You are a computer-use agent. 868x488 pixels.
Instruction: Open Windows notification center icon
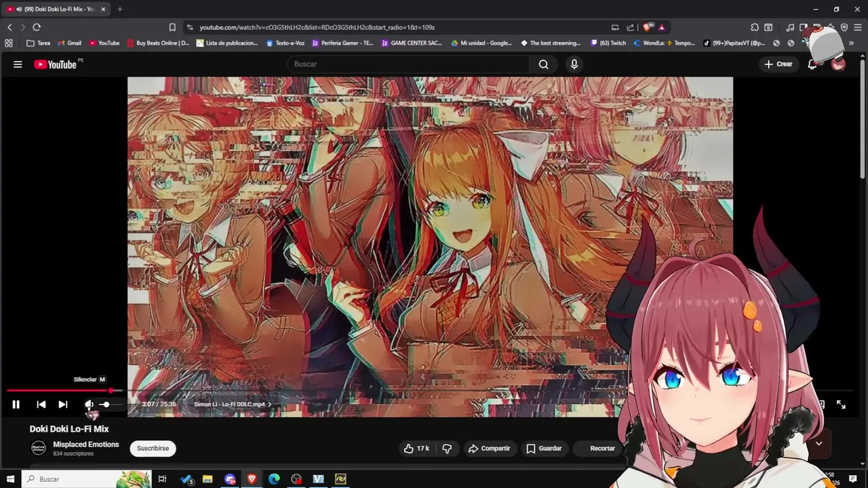(853, 479)
